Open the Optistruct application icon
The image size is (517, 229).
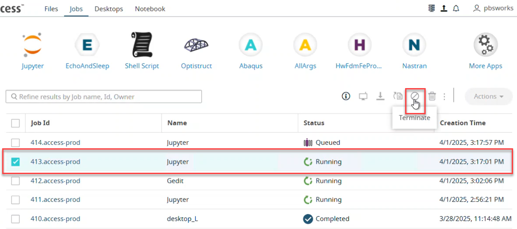point(196,45)
